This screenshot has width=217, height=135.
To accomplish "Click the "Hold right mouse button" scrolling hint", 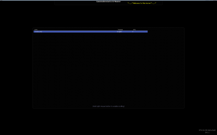I will click(108, 106).
